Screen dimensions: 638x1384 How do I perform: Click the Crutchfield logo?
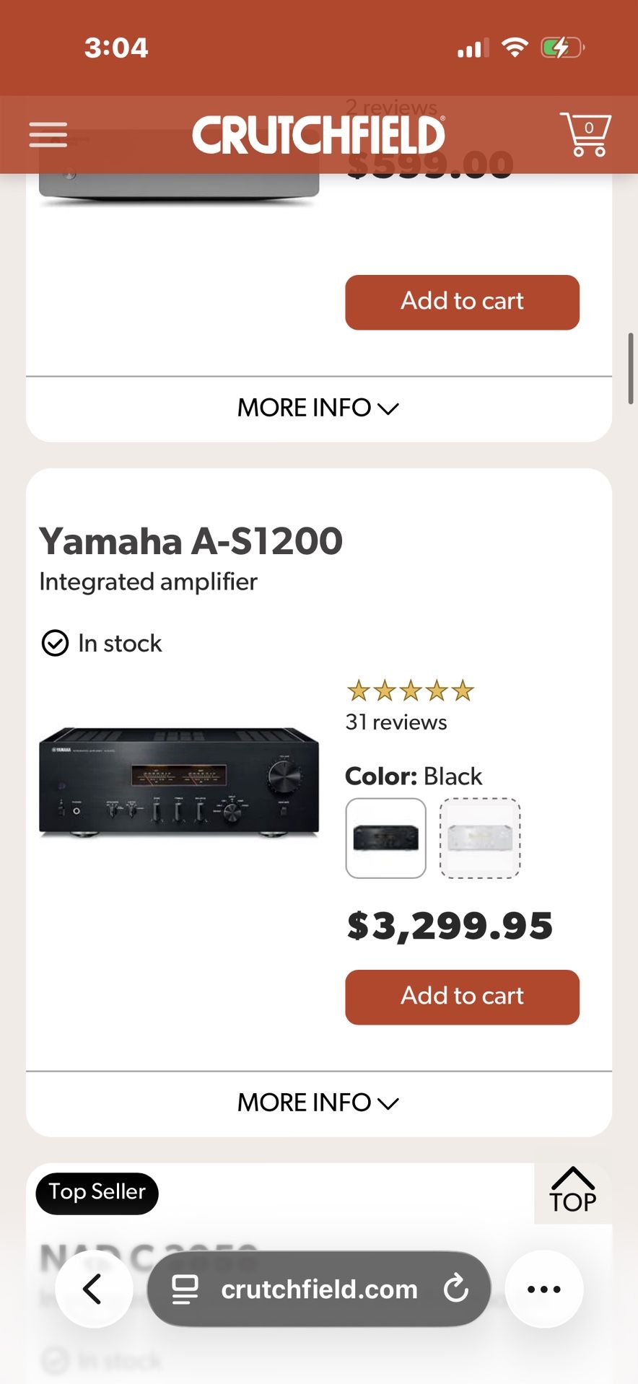click(319, 134)
